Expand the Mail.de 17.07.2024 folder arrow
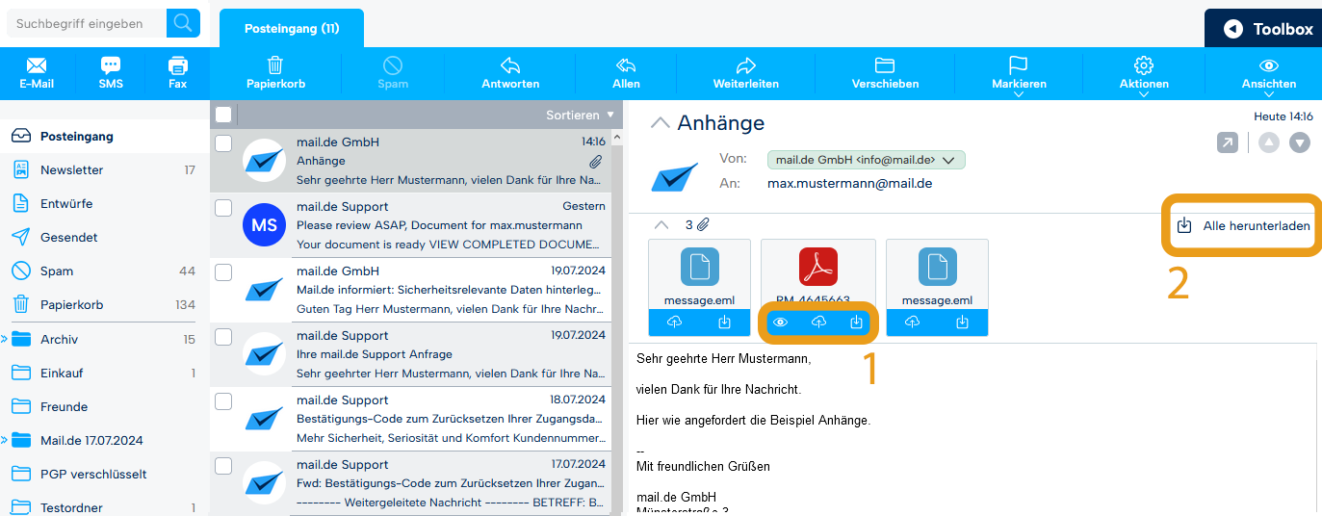 pyautogui.click(x=4, y=440)
